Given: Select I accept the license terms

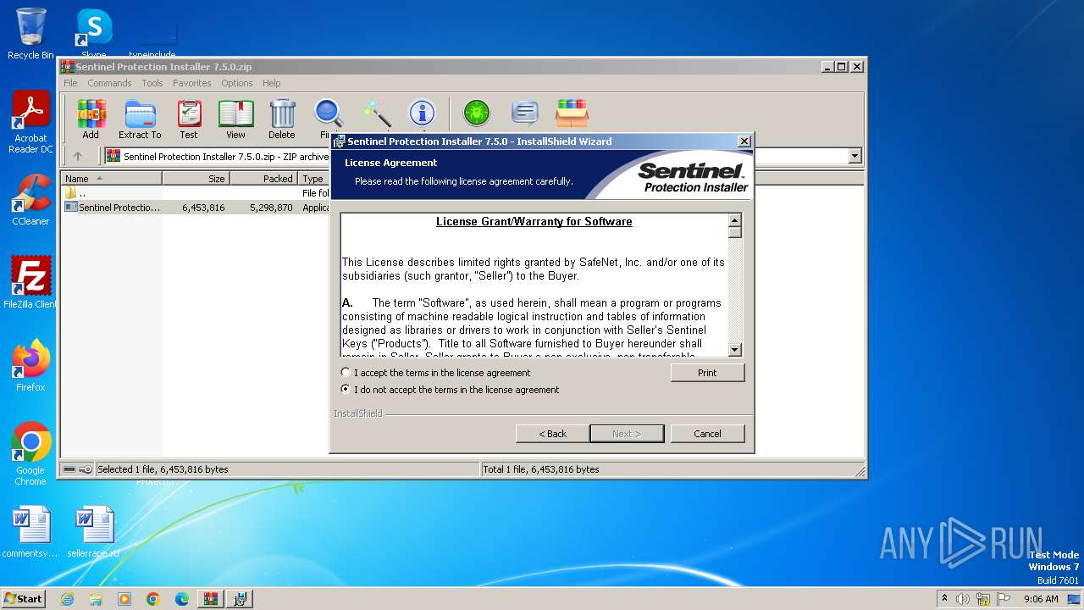Looking at the screenshot, I should click(346, 373).
